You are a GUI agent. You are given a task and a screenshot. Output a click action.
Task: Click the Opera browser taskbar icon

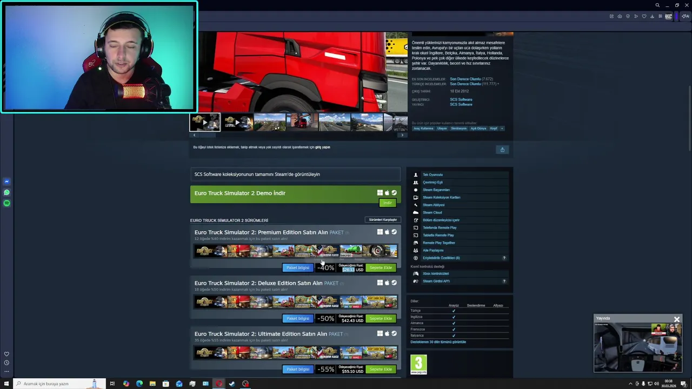[219, 384]
